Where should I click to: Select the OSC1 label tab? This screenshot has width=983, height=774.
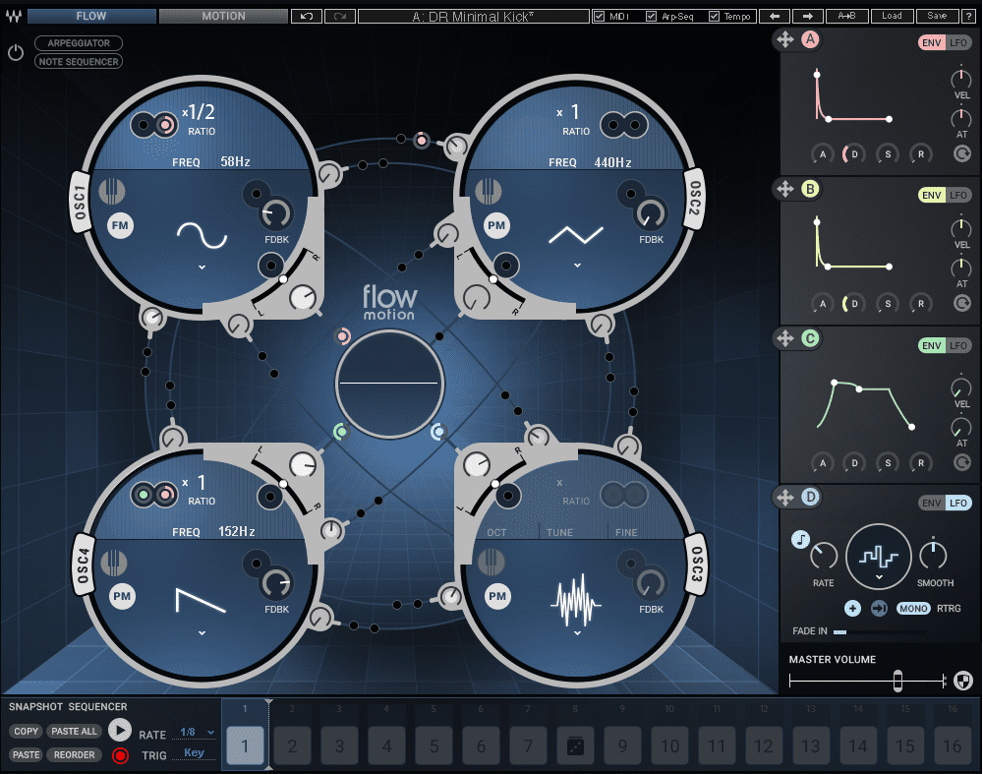[81, 202]
